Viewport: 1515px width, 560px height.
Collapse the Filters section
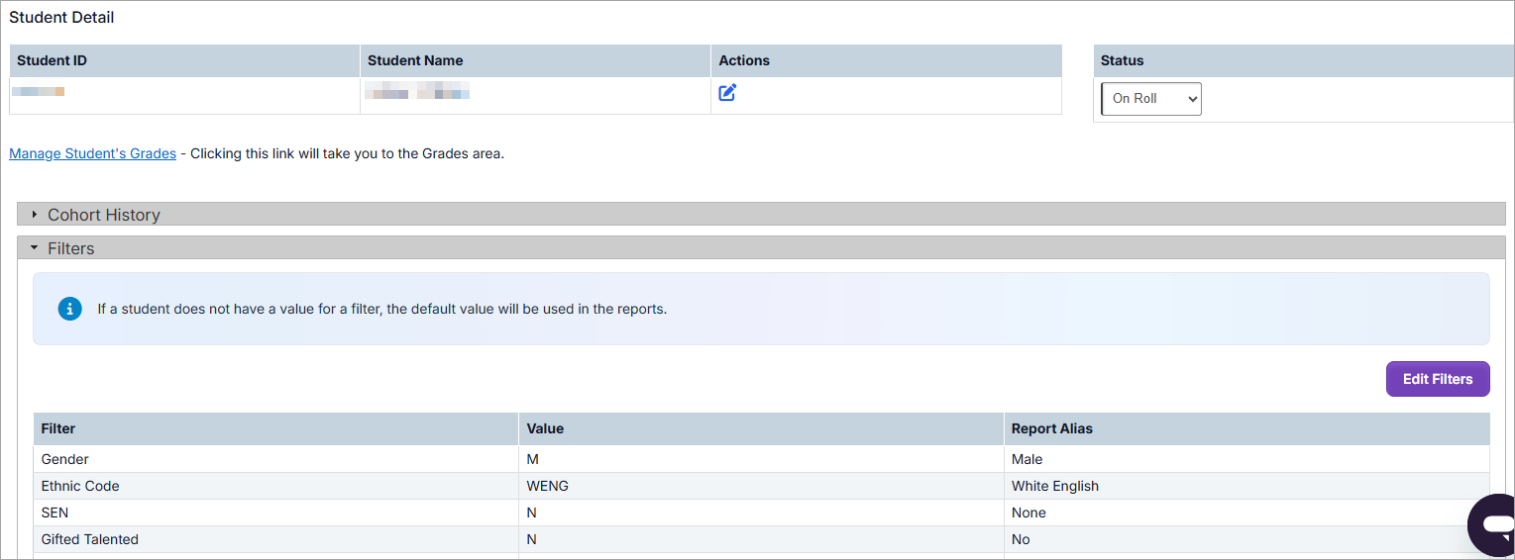(x=71, y=248)
